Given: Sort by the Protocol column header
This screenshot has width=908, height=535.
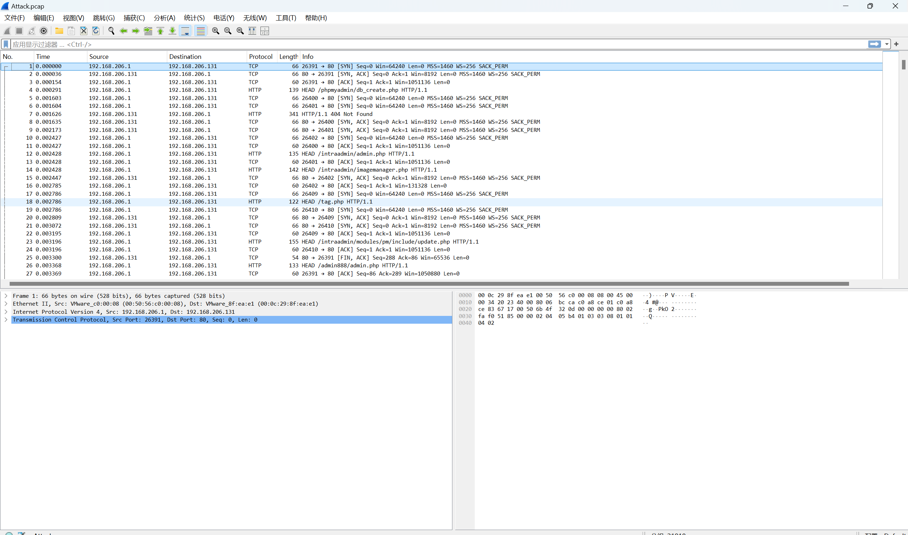Looking at the screenshot, I should 262,57.
